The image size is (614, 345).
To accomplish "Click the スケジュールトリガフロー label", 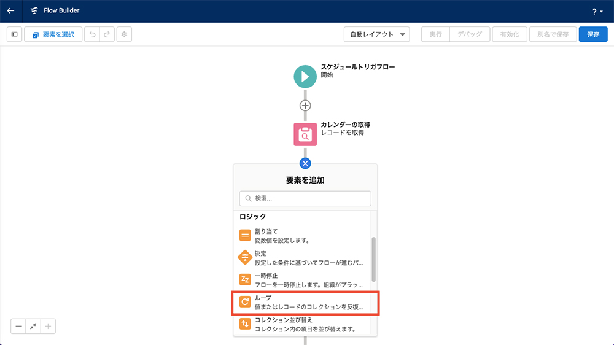I will pyautogui.click(x=358, y=67).
